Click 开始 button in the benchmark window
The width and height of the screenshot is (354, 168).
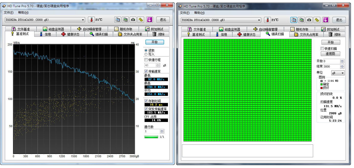coord(154,42)
